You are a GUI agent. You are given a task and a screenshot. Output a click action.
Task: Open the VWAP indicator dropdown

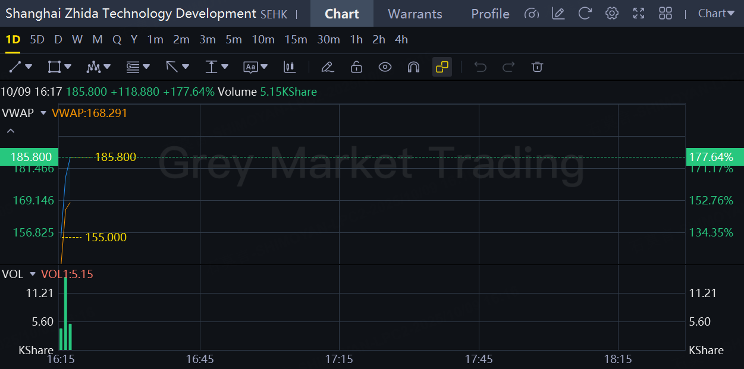[43, 113]
